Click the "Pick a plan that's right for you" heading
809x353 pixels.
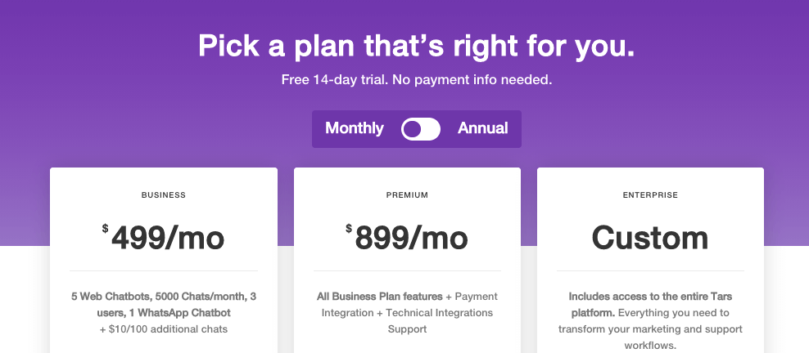click(416, 46)
